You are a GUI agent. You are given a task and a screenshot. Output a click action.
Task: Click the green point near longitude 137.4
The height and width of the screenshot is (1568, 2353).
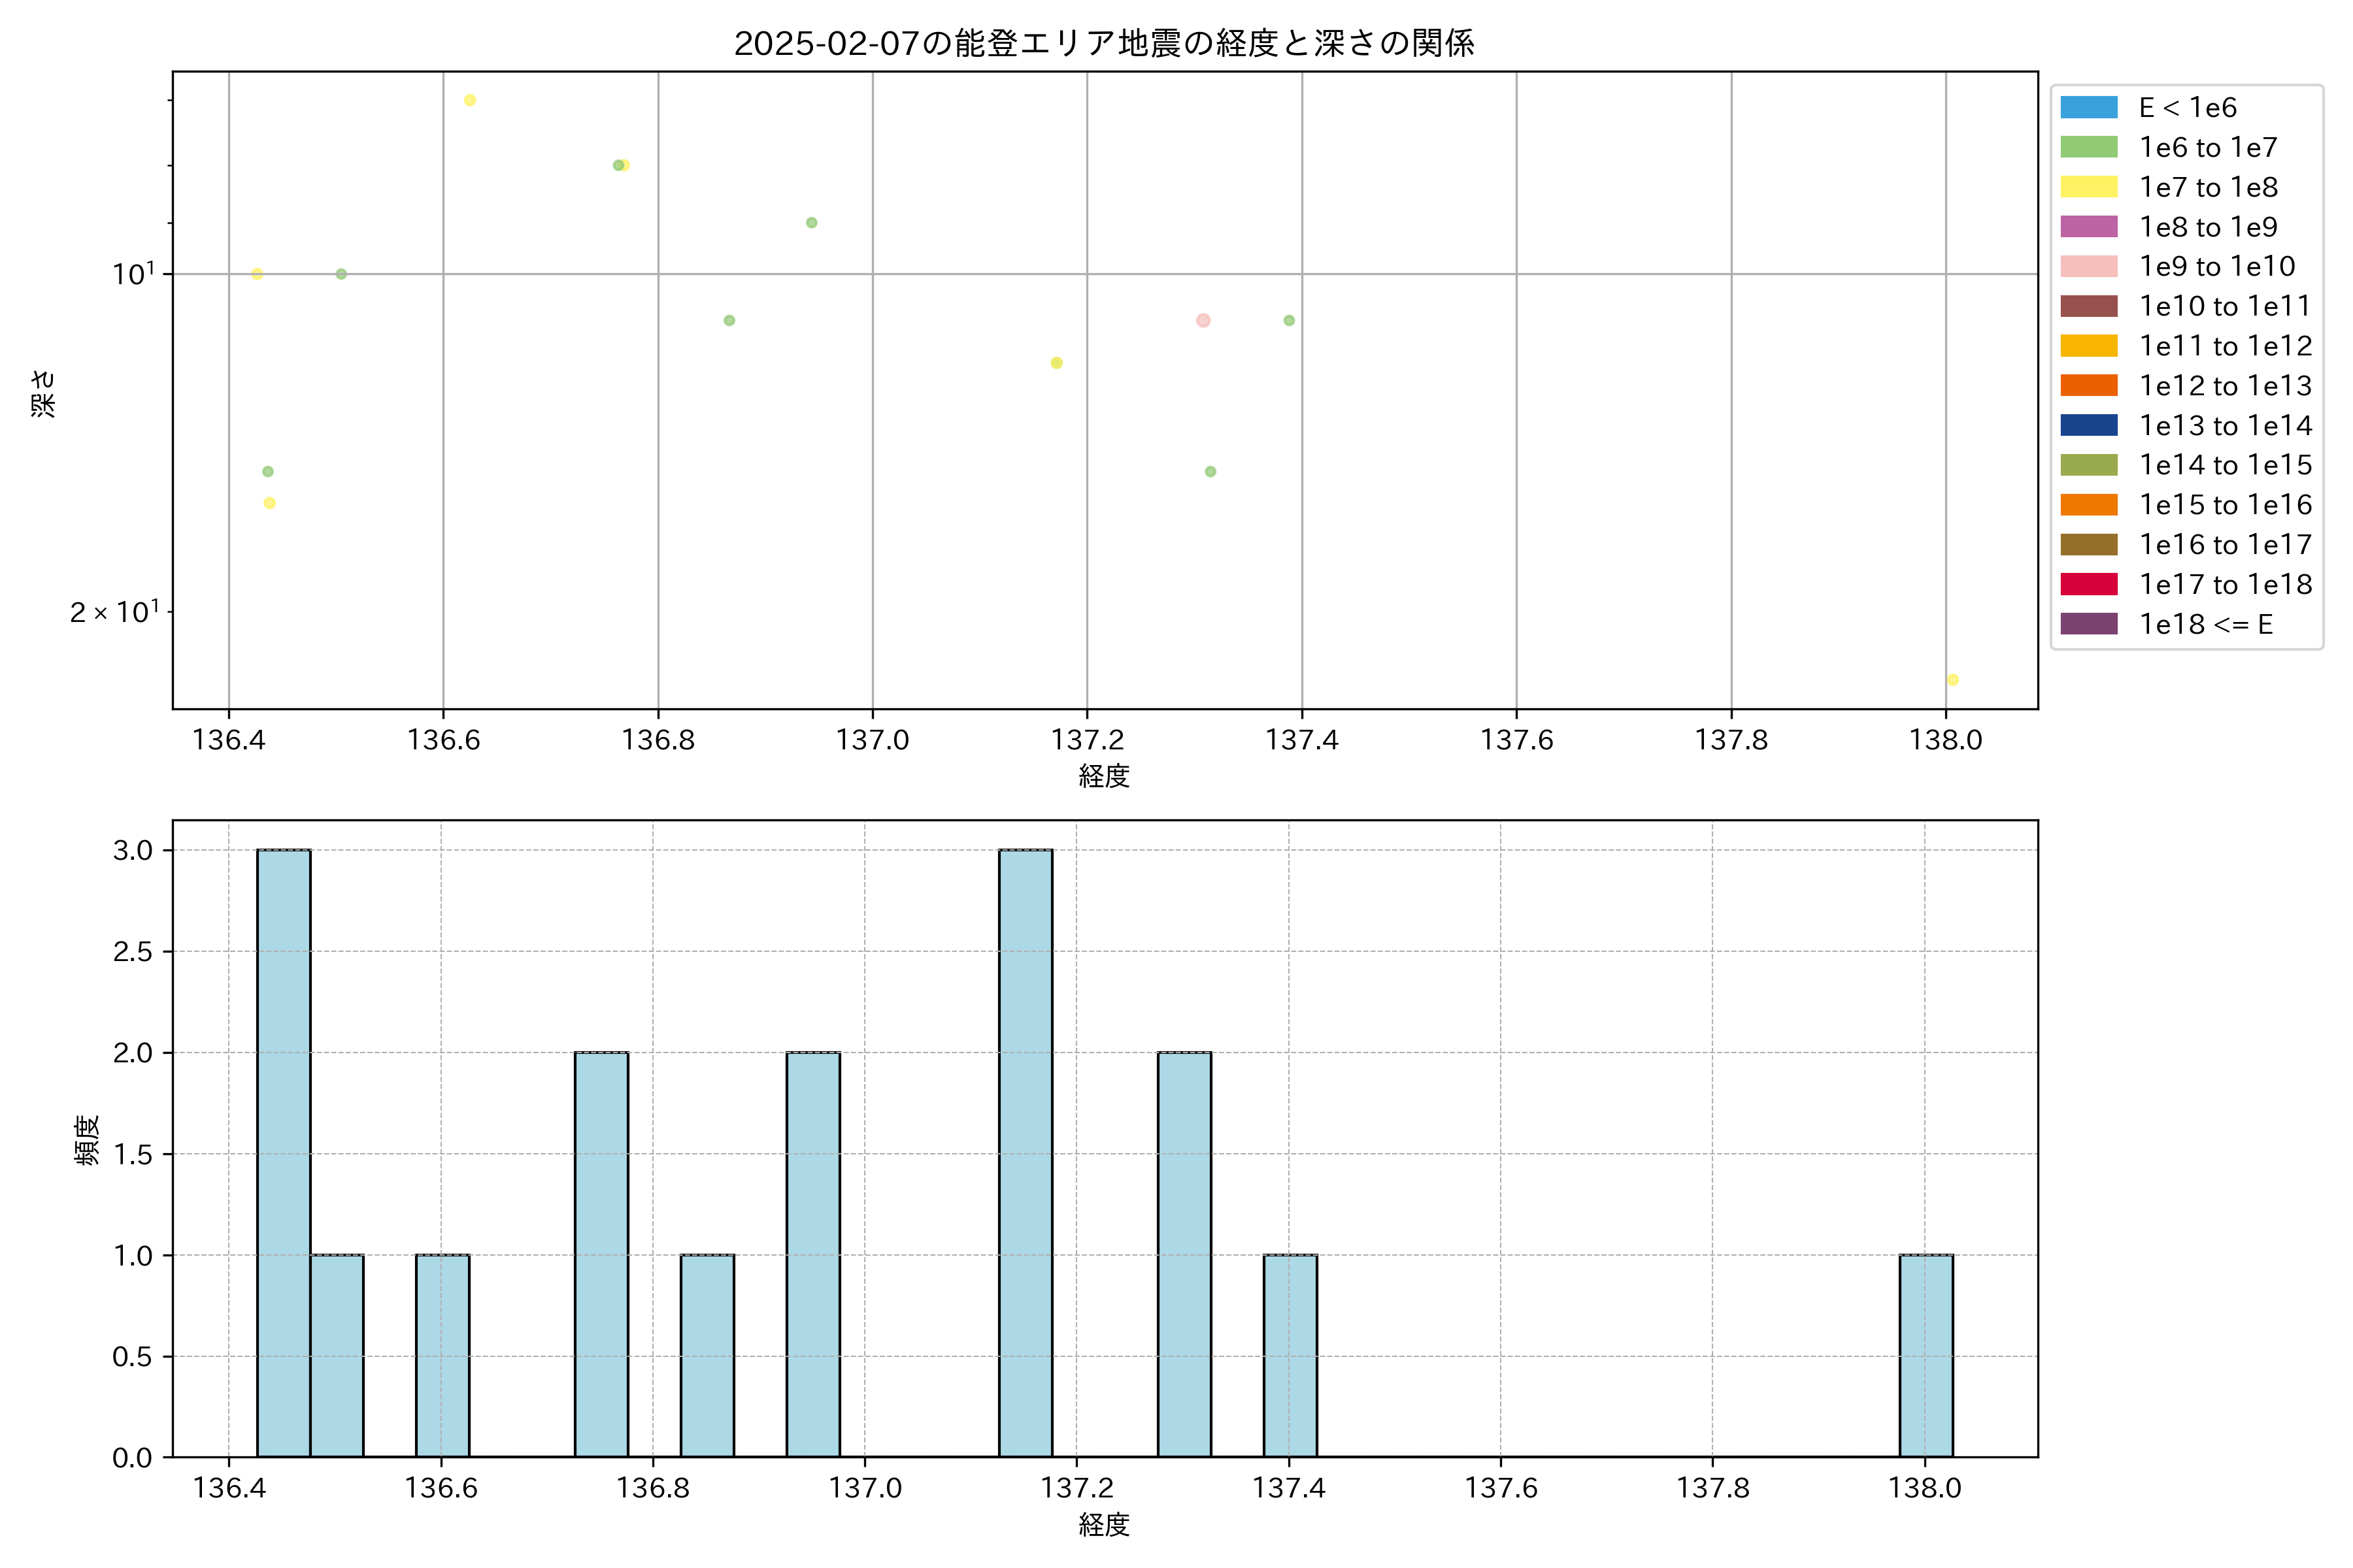pyautogui.click(x=1288, y=321)
